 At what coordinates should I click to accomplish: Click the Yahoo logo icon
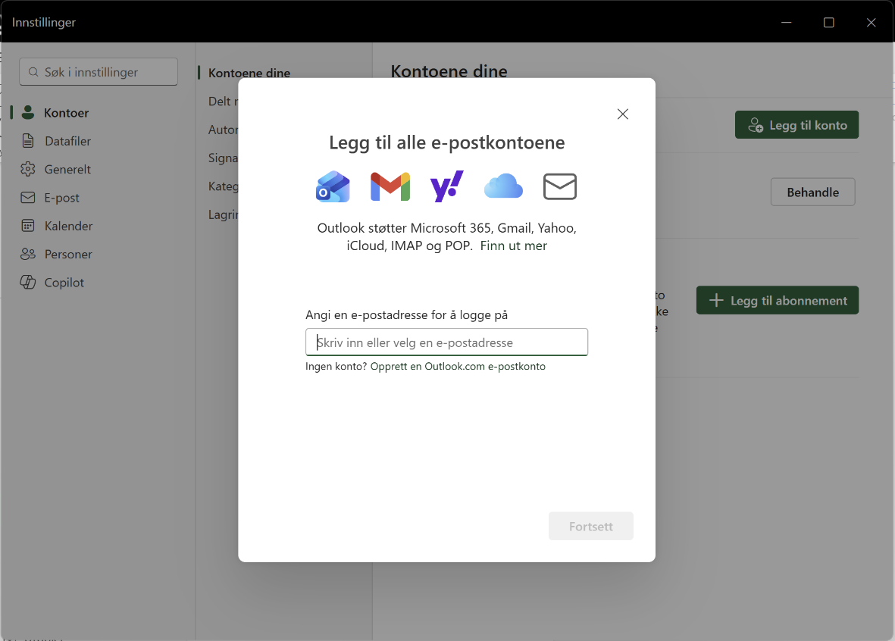[446, 186]
